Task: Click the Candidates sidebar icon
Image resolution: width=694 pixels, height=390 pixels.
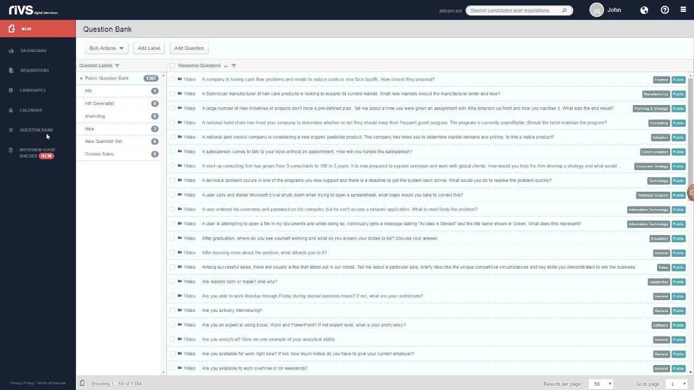Action: point(11,90)
